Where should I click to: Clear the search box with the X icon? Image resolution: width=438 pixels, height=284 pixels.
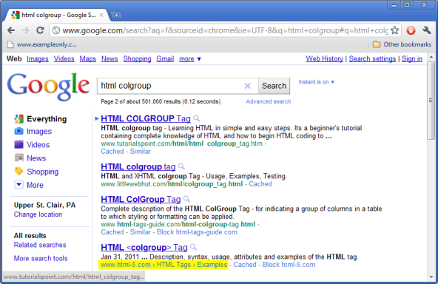coord(248,86)
